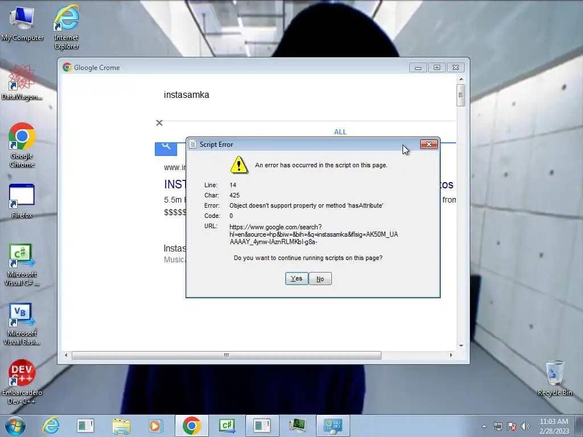This screenshot has width=583, height=437.
Task: Close the Script Error dialog
Action: pyautogui.click(x=429, y=144)
